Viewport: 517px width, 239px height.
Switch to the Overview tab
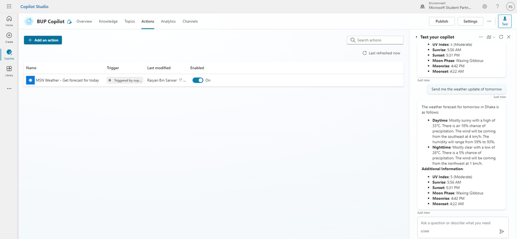click(x=84, y=21)
